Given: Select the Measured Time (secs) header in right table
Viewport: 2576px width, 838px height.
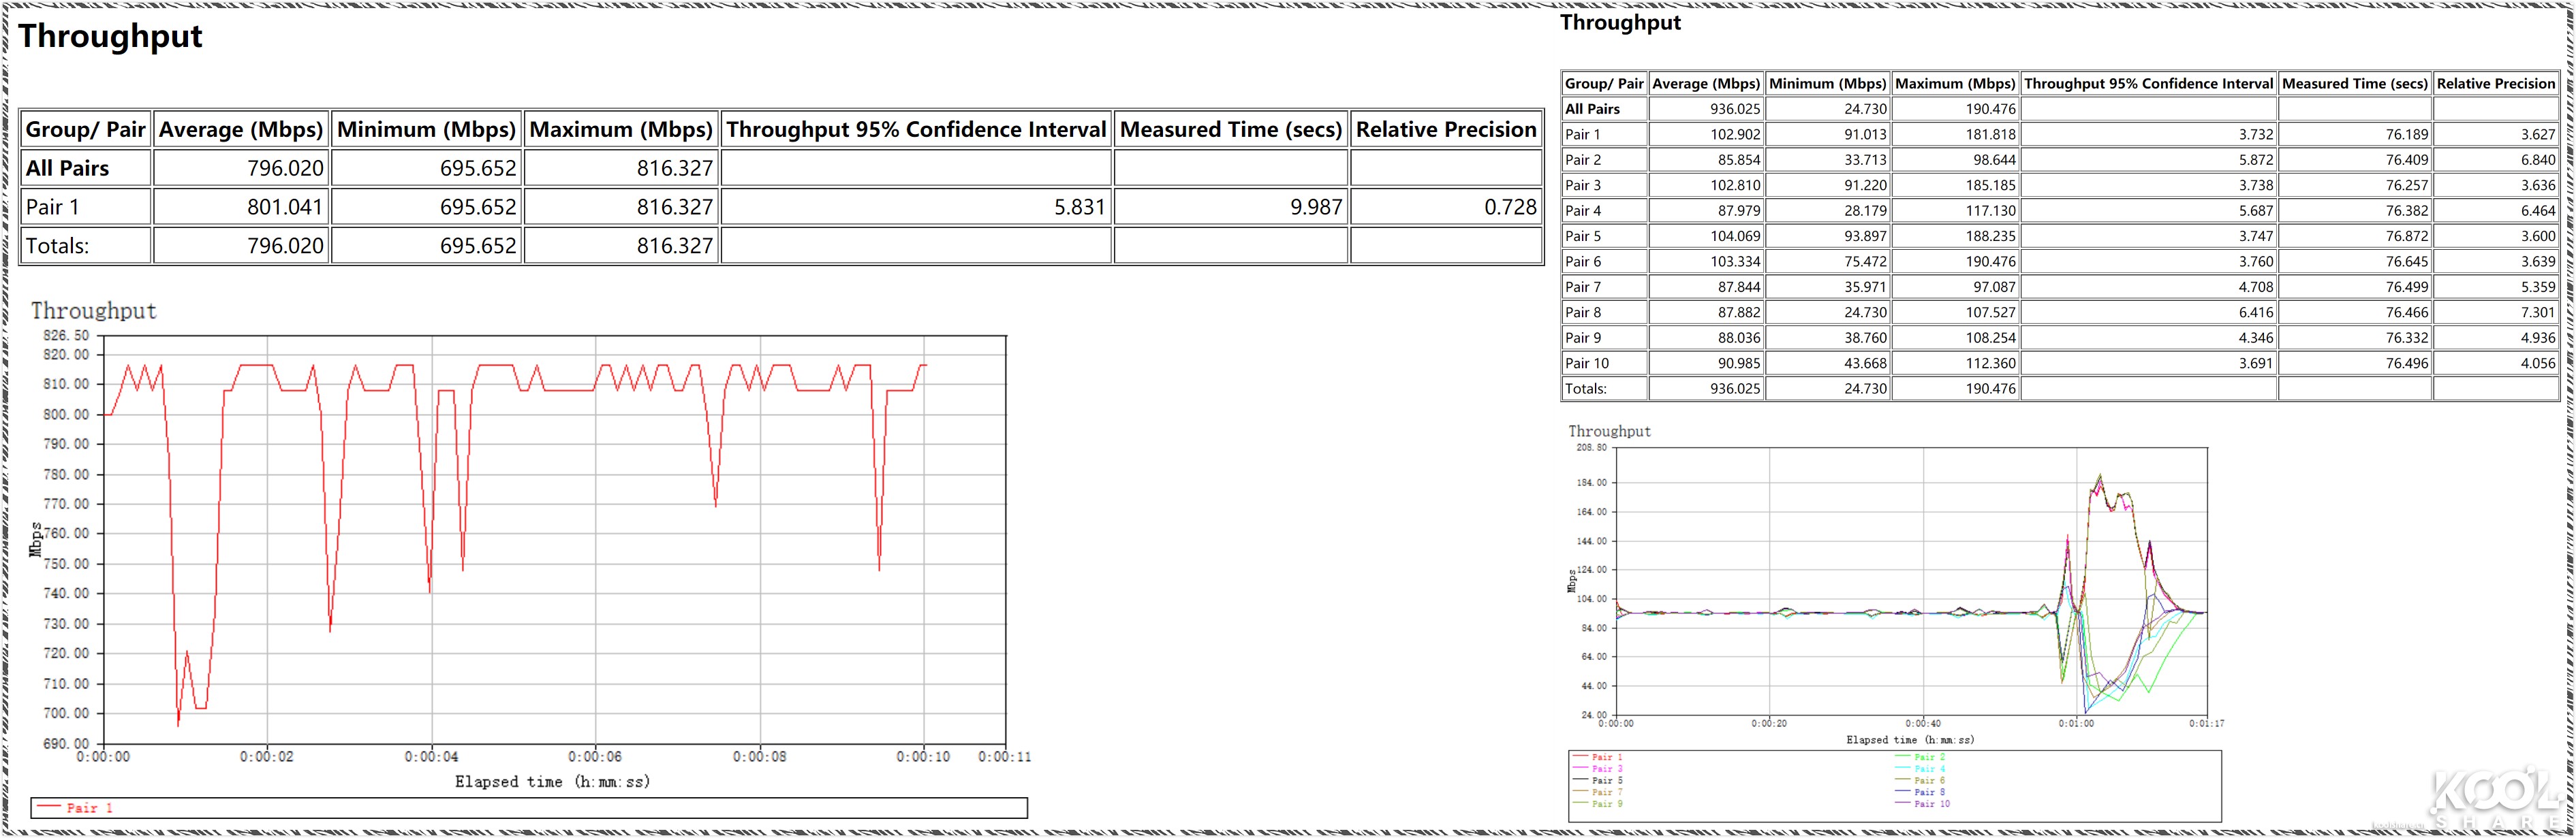Looking at the screenshot, I should coord(2354,84).
